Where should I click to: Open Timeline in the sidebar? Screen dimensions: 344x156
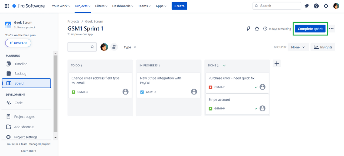coord(26,64)
